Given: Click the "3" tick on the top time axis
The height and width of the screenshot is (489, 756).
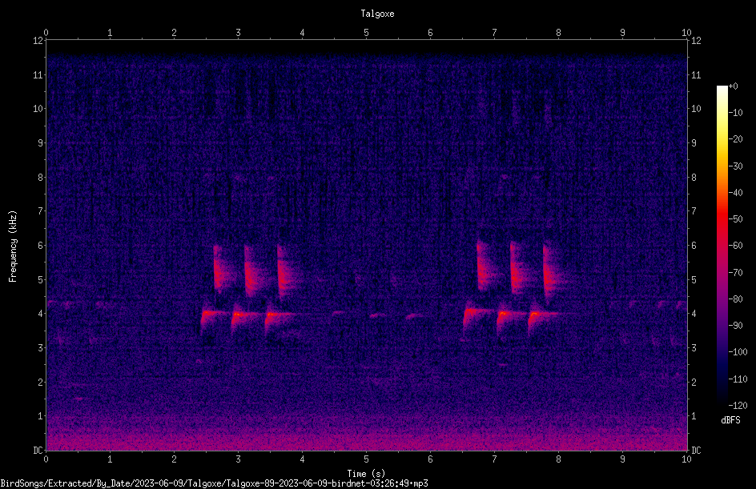Looking at the screenshot, I should [x=238, y=33].
